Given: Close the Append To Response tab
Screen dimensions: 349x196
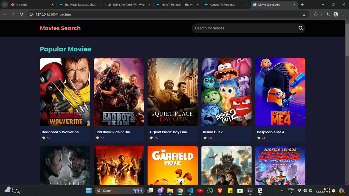Looking at the screenshot, I should 246,5.
